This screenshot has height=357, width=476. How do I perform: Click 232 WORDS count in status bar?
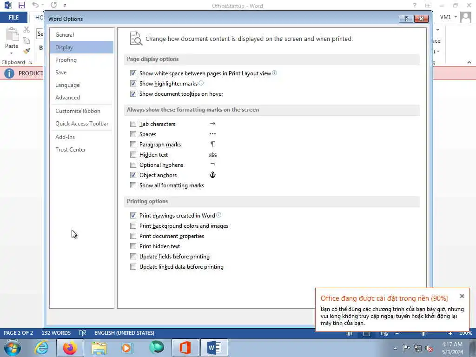coord(56,333)
